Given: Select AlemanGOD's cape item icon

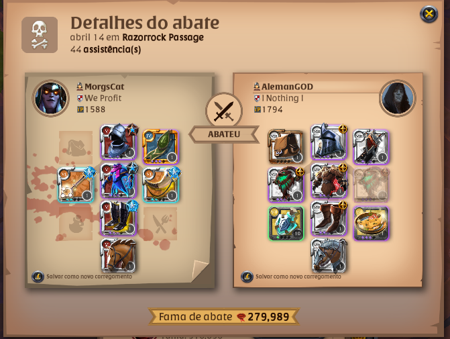Looking at the screenshot, I should coord(371,146).
